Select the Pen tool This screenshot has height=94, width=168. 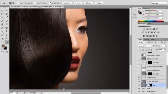tap(2, 35)
